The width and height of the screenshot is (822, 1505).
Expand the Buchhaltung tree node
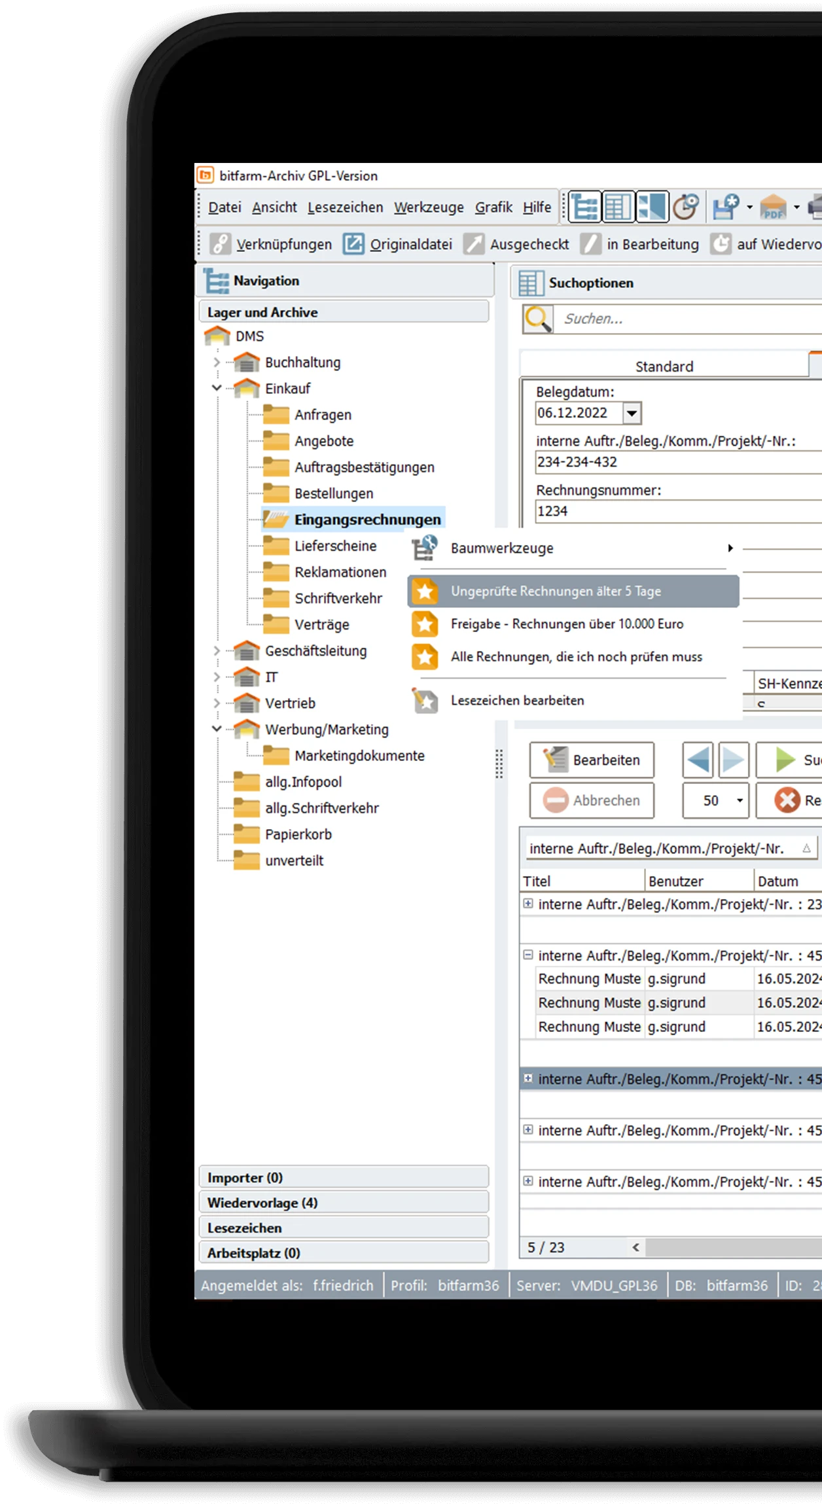click(217, 362)
